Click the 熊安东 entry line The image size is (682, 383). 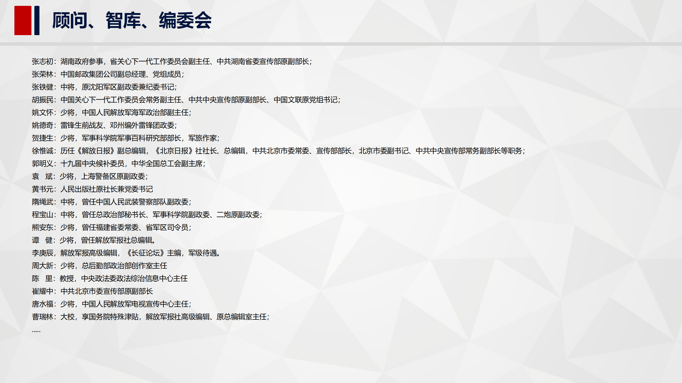click(112, 227)
